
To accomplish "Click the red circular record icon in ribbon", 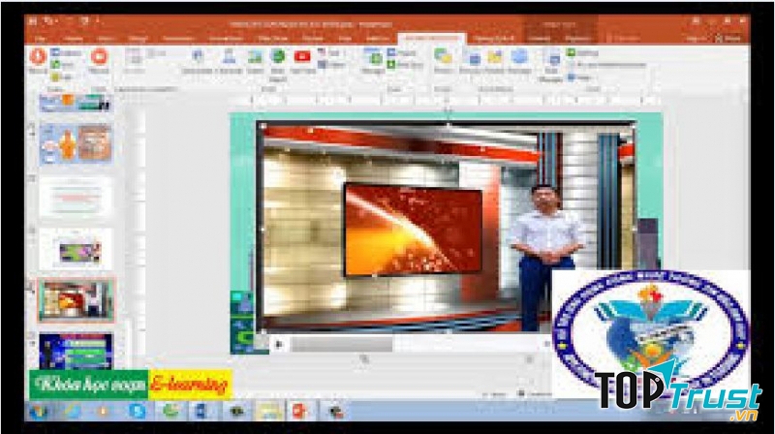I will coord(100,56).
